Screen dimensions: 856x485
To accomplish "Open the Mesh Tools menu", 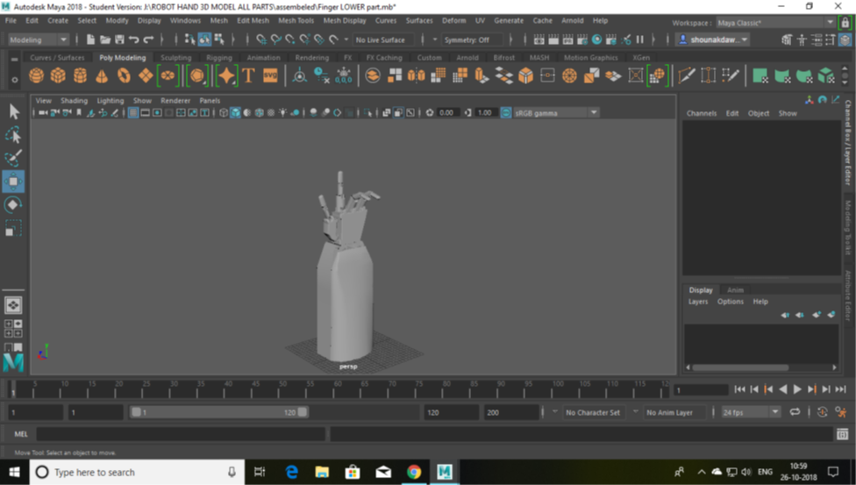I will tap(296, 20).
